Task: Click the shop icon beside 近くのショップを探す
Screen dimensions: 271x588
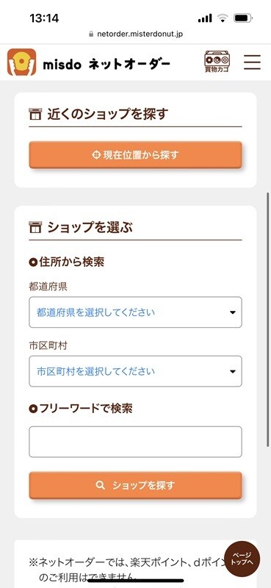Action: coord(35,114)
